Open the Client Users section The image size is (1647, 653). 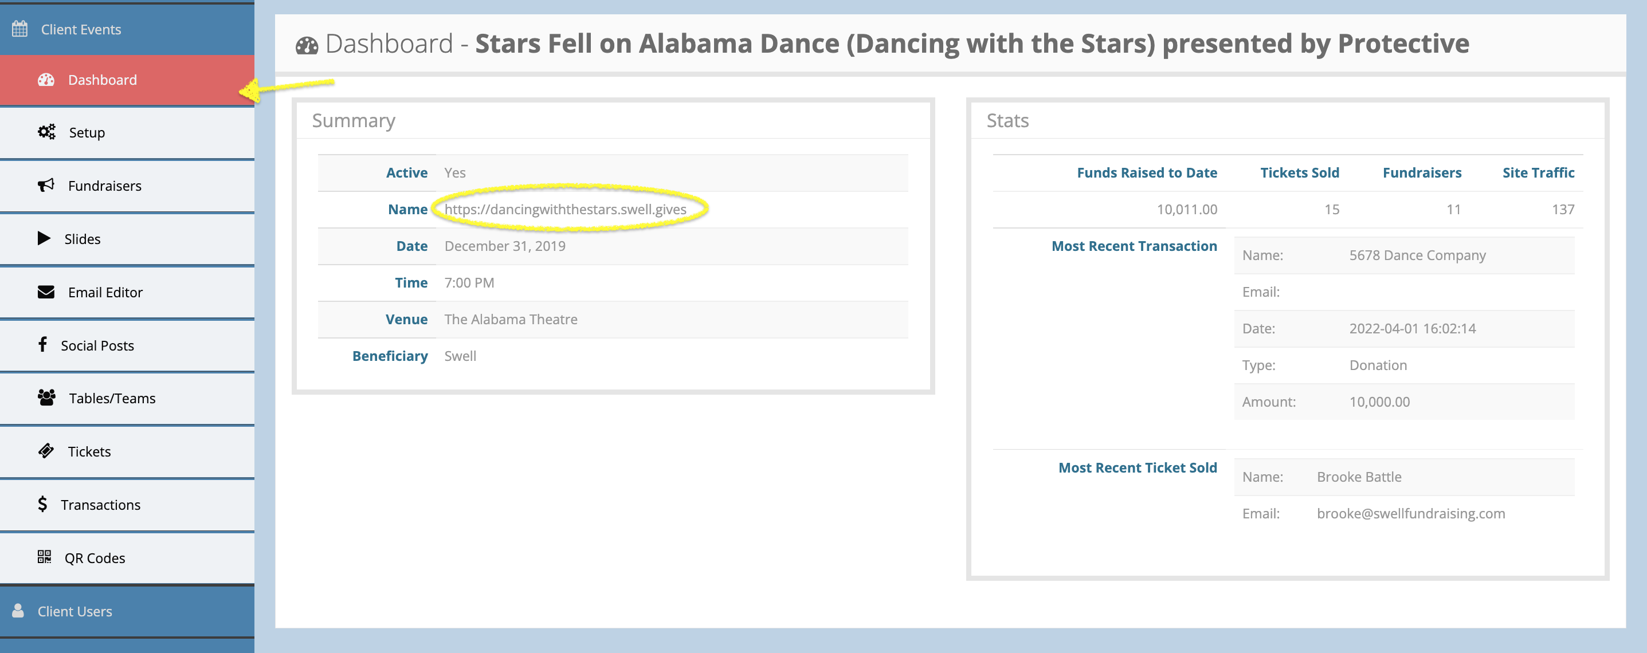coord(74,611)
